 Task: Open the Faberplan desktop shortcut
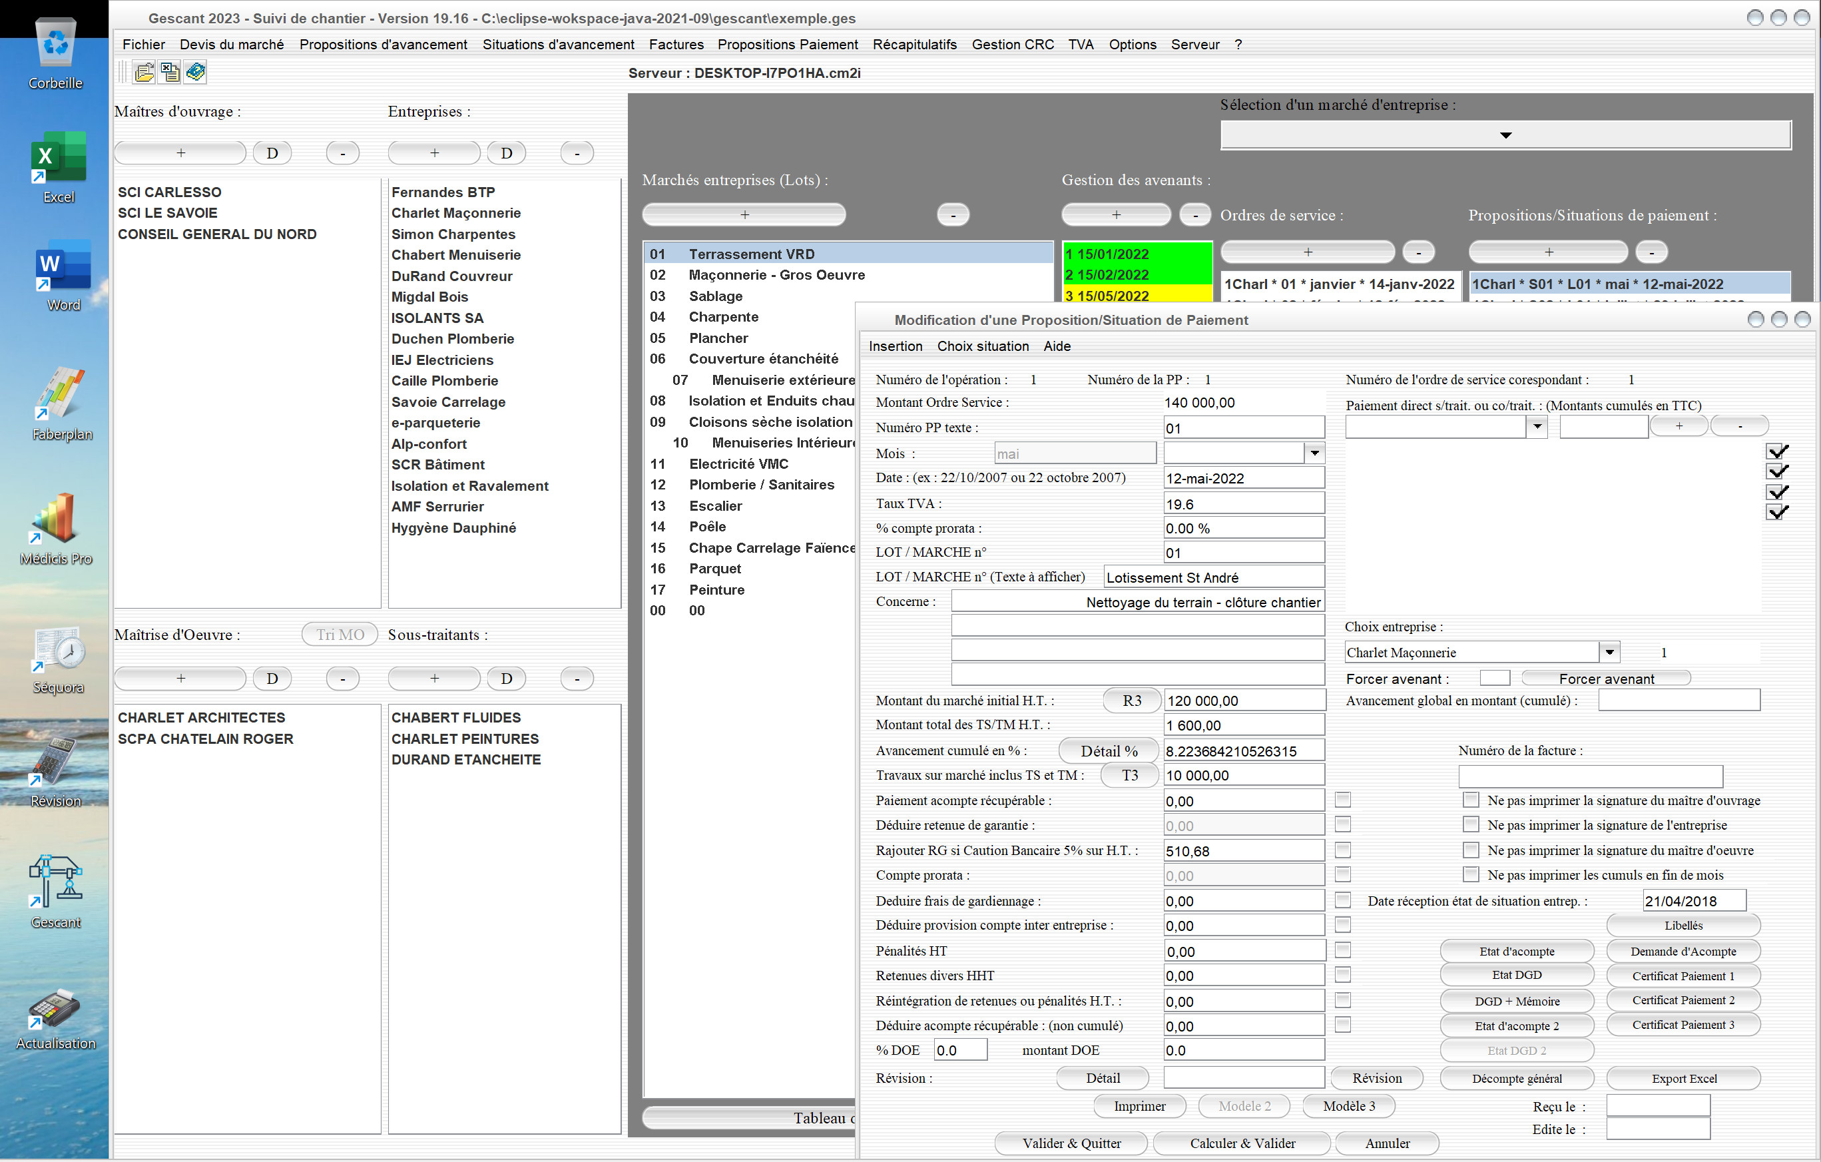point(62,404)
